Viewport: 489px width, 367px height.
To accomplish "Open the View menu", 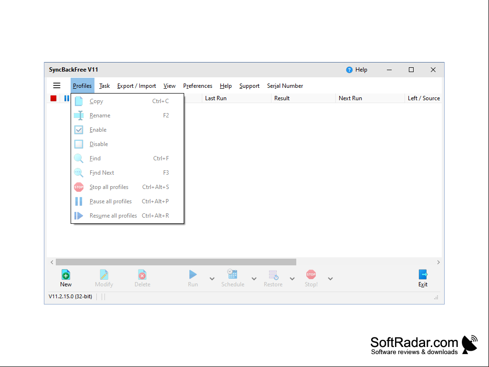I will click(169, 86).
